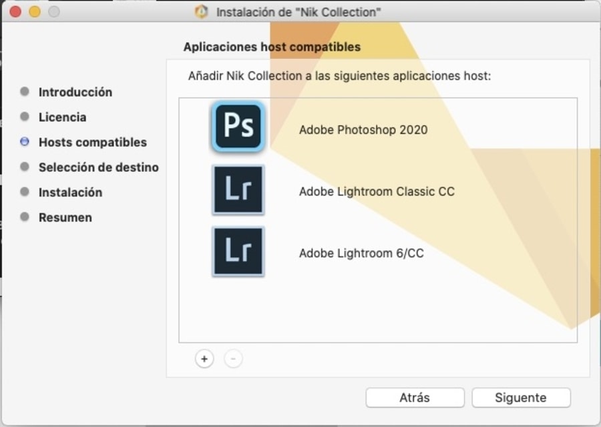Click the Añadir Nik Collection instruction text
Screen dimensions: 601x427
[339, 76]
